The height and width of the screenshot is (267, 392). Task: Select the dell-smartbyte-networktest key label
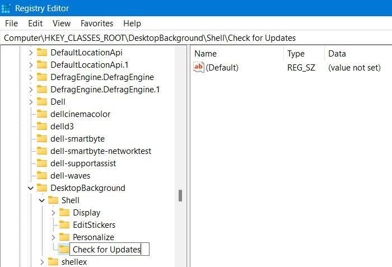pos(101,151)
